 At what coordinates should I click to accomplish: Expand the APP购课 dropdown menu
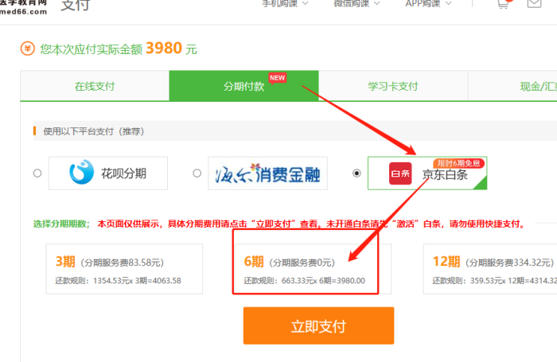coord(428,4)
